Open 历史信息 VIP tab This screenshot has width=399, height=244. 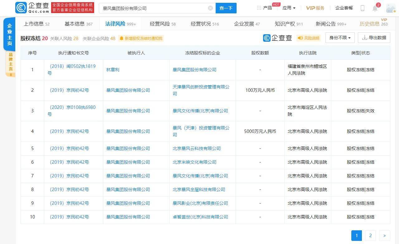(x=373, y=24)
